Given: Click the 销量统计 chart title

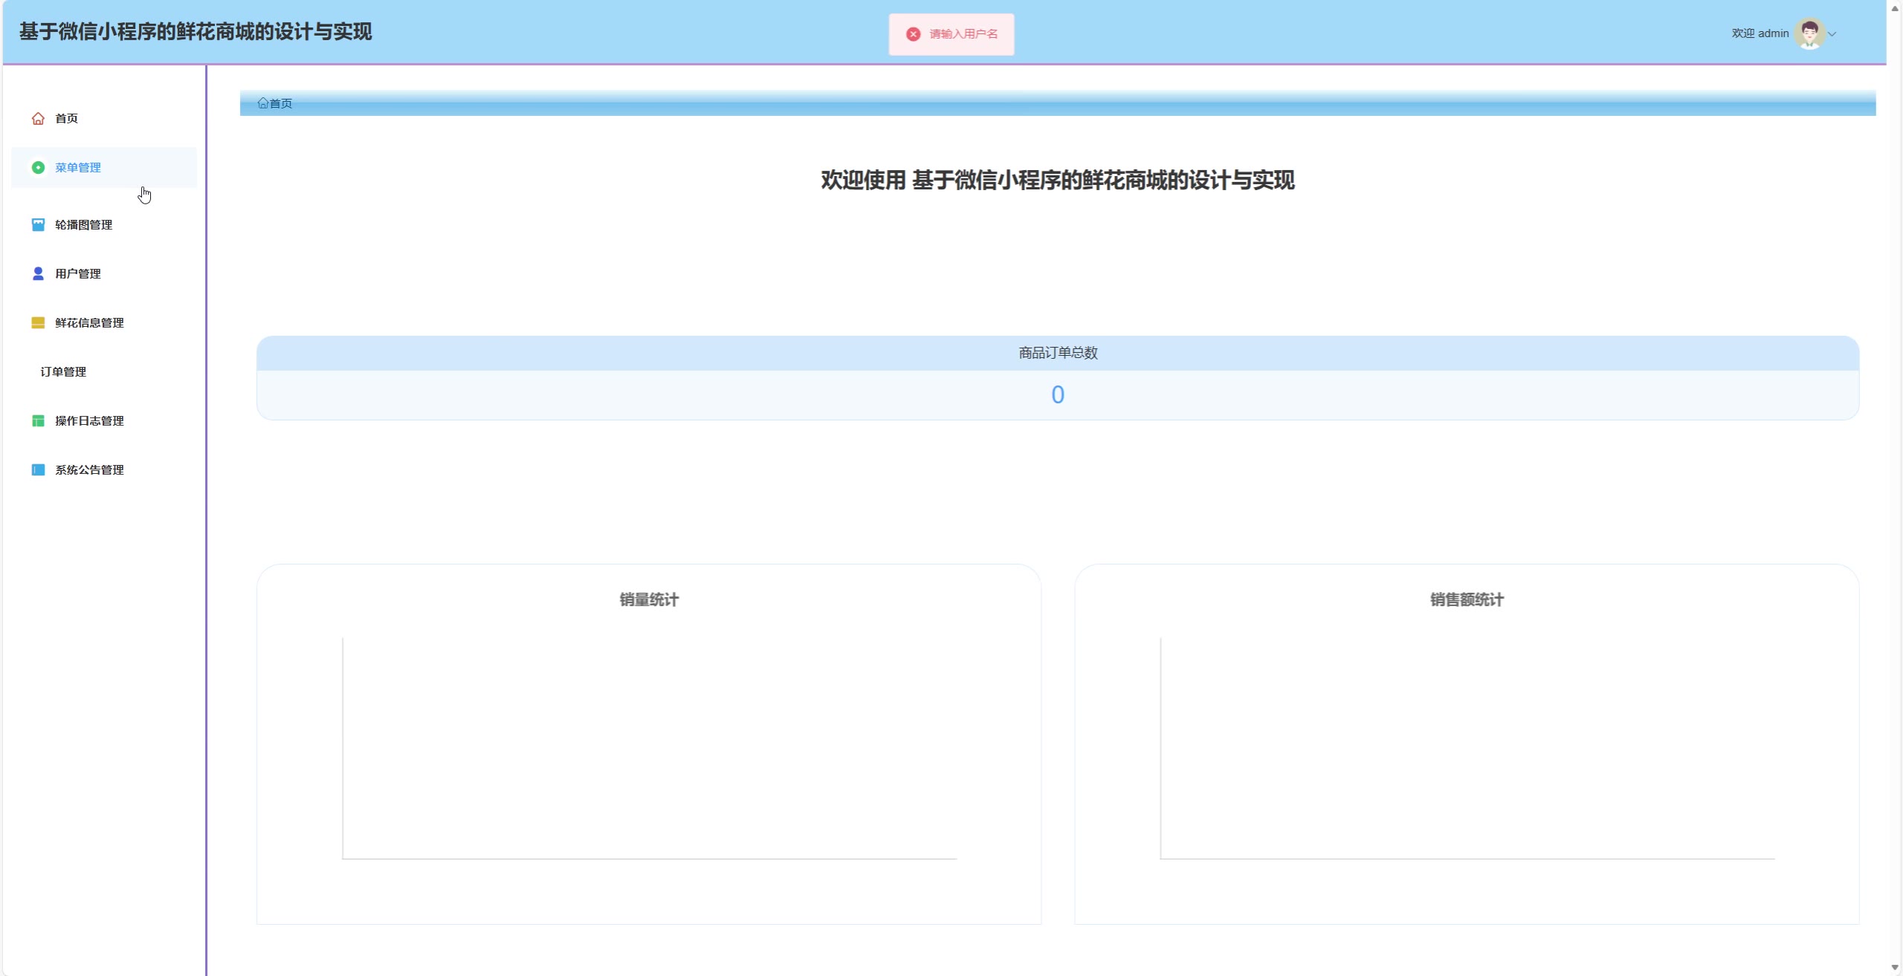Looking at the screenshot, I should [648, 600].
